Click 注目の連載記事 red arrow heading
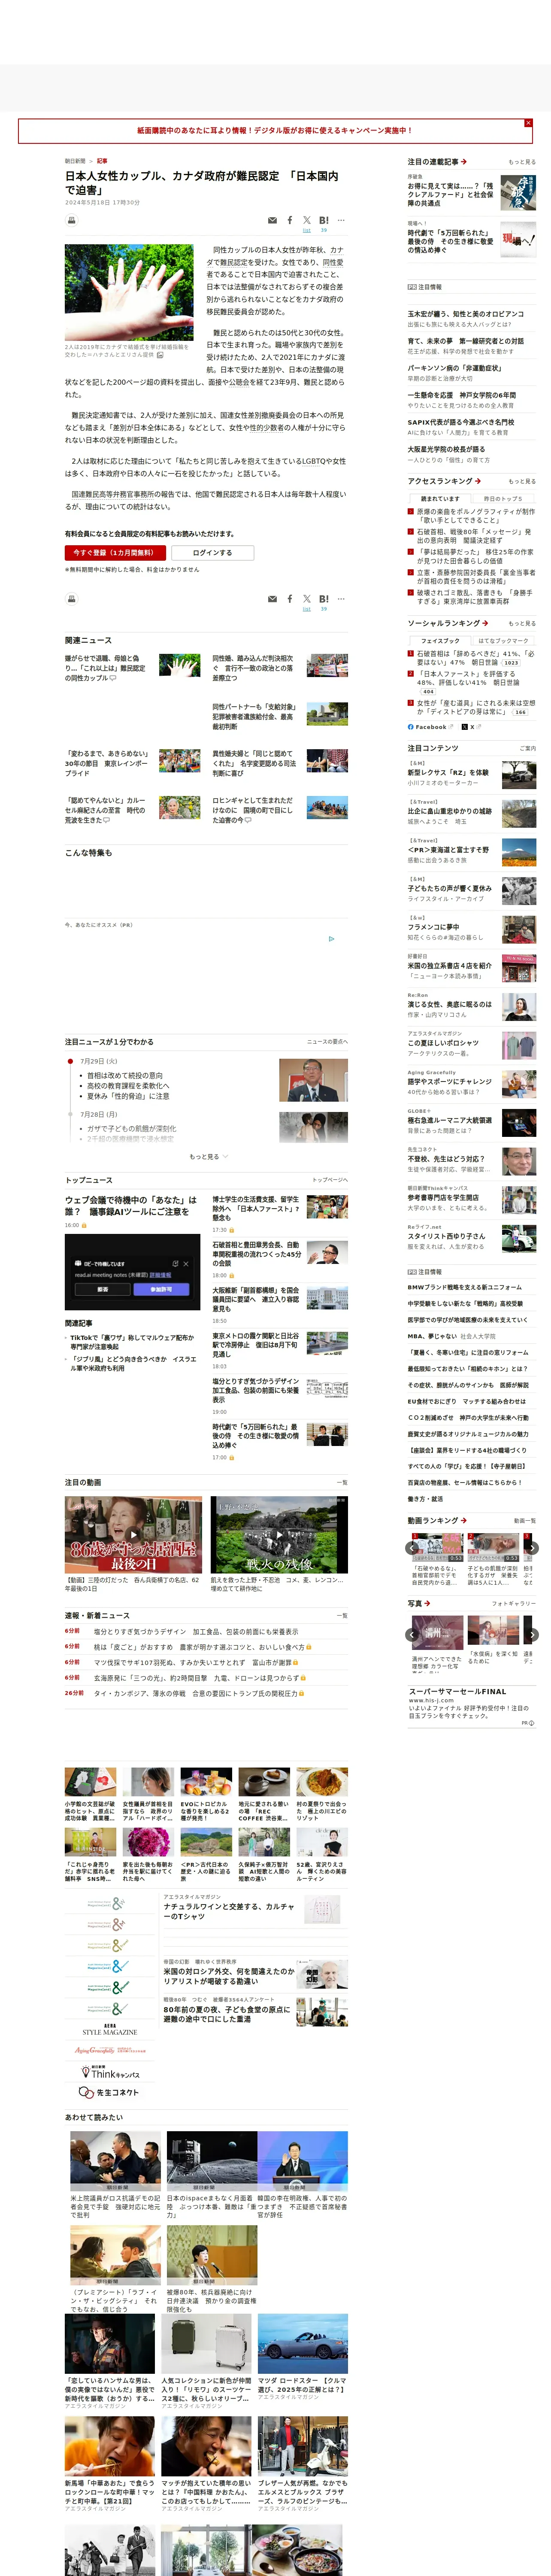Viewport: 551px width, 2576px height. click(437, 162)
